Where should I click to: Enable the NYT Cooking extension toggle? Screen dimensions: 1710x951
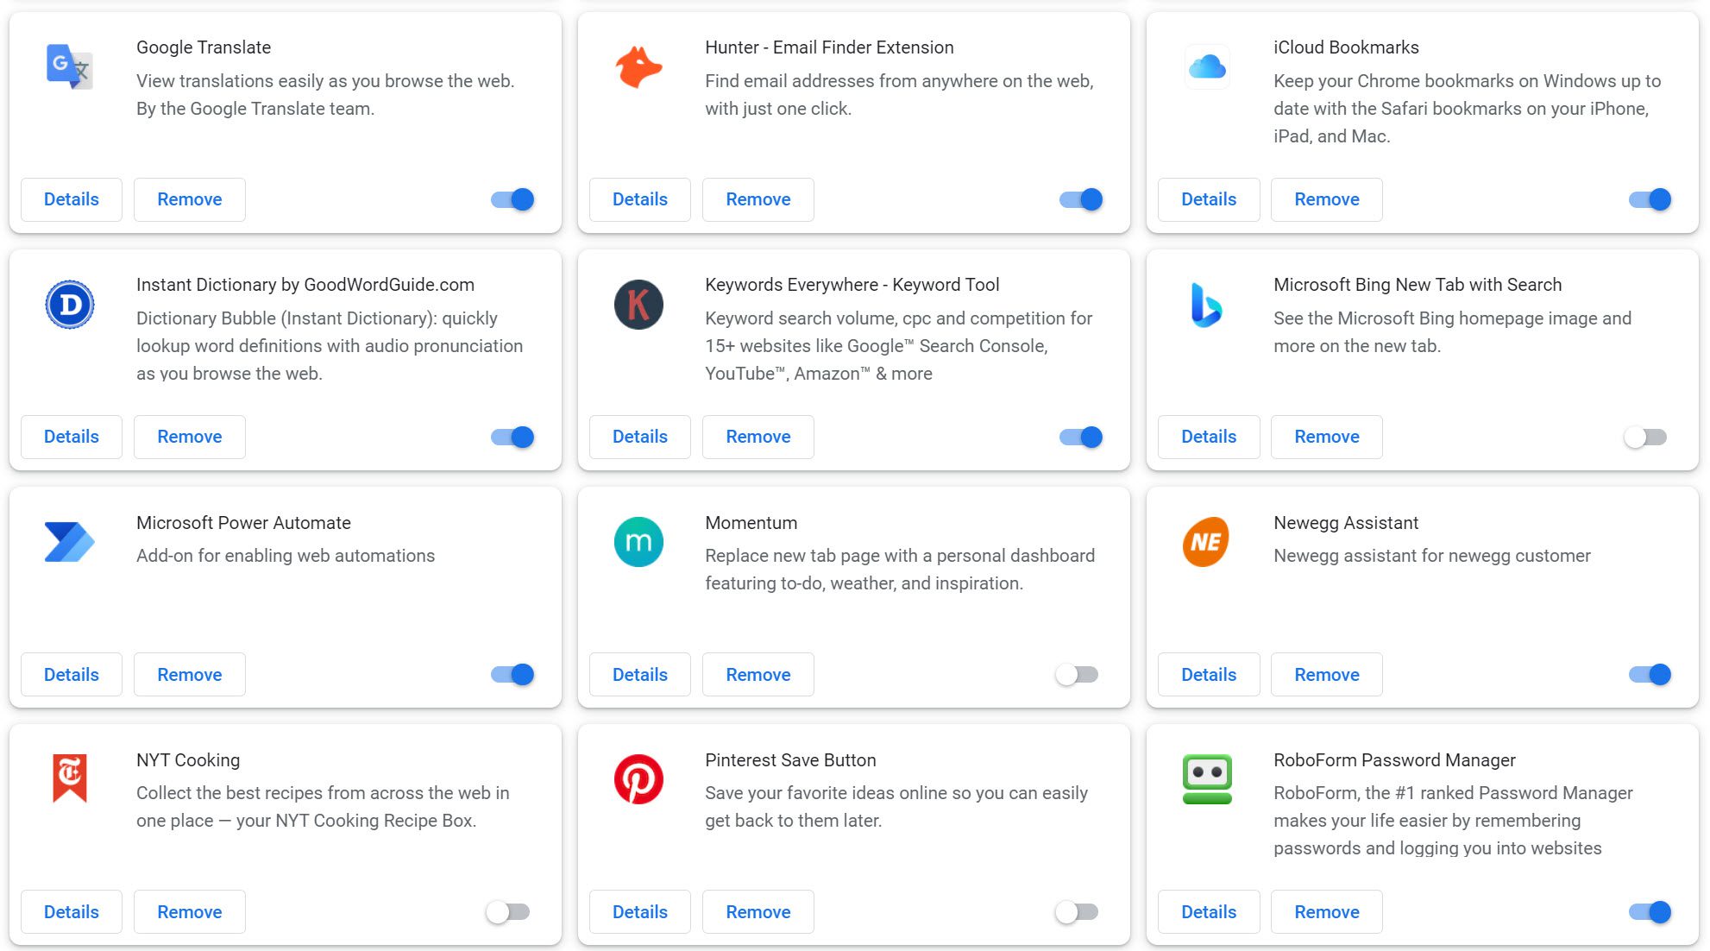point(508,912)
